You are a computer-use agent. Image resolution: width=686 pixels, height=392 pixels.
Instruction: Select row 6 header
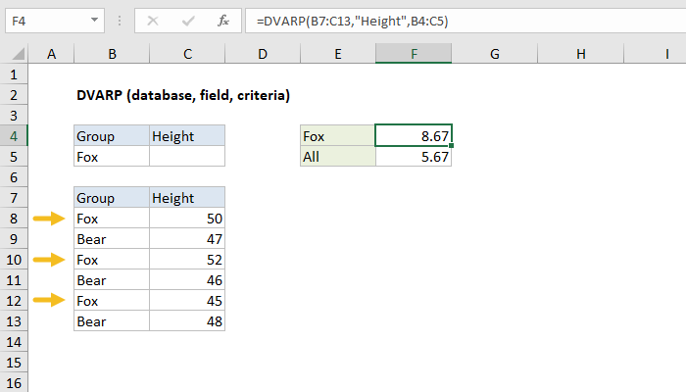[x=14, y=177]
